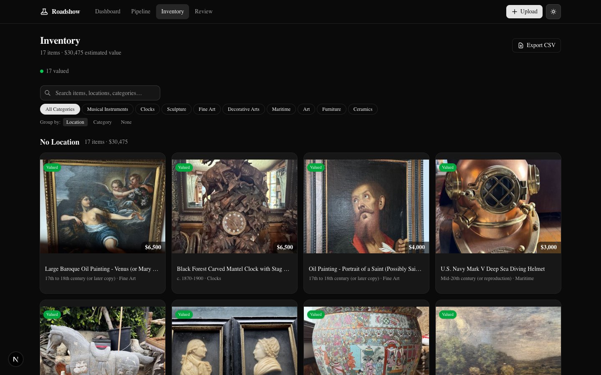Click Valued badge on the stone horse

click(52, 315)
